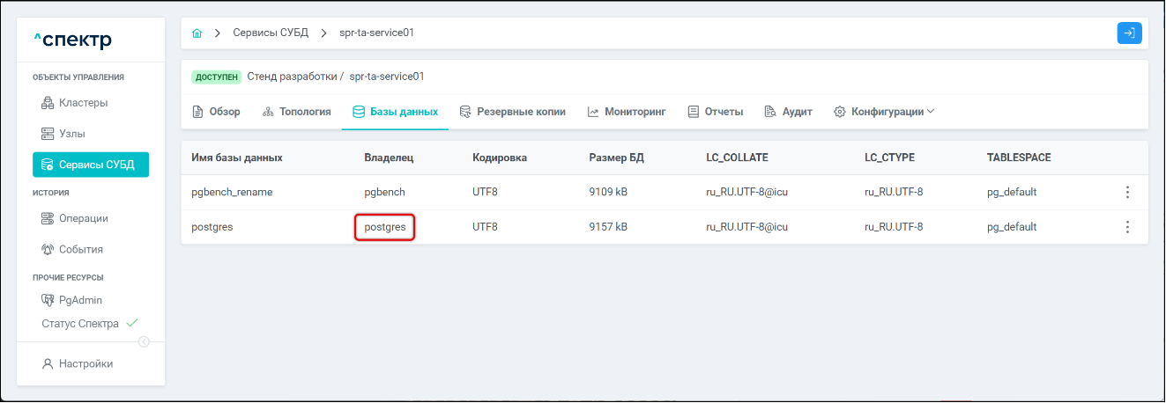1166x403 pixels.
Task: Select the Аудит tab
Action: pos(788,112)
